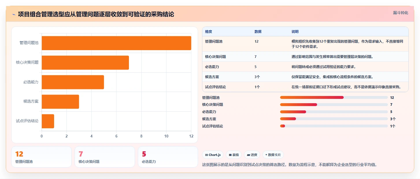Screen dimensions: 420x179
Task: Click the 12 管理问题池 data card
Action: [x=41, y=157]
